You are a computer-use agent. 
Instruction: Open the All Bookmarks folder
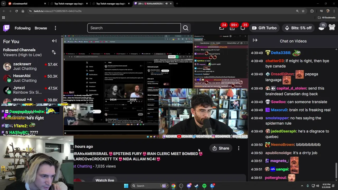pos(327,18)
